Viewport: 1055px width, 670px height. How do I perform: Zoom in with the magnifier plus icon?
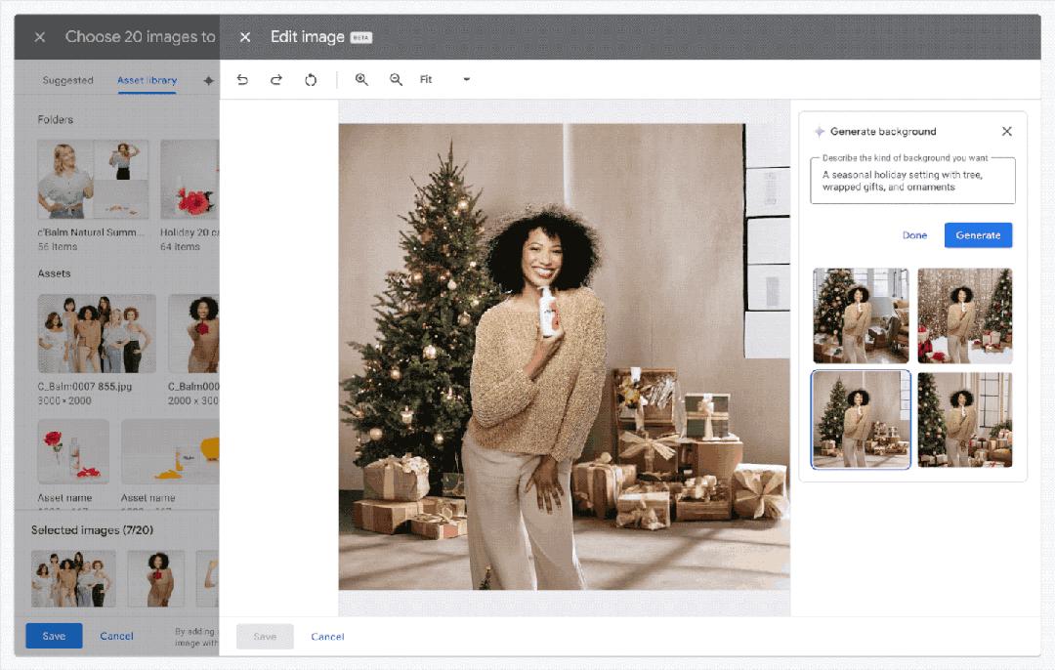pyautogui.click(x=361, y=79)
